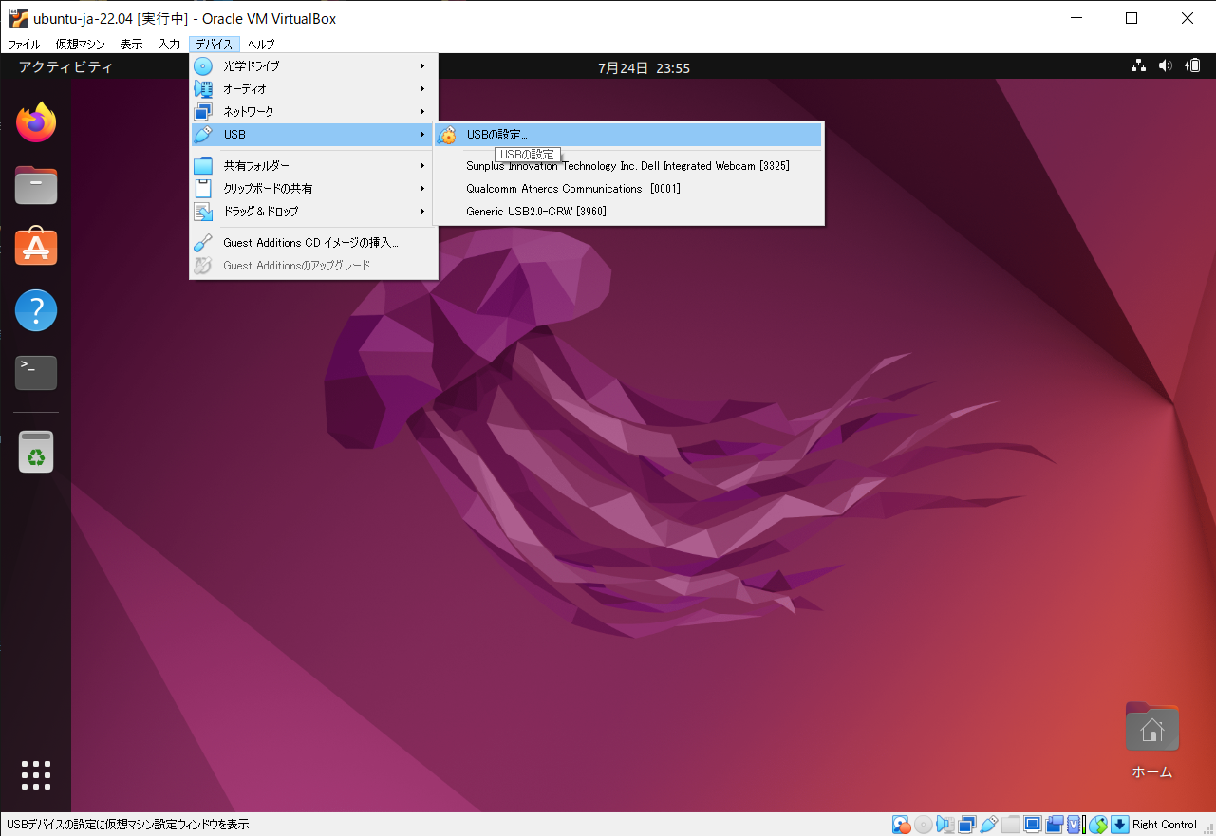Expand the arrow beside ドラッグ＆ドロップ
Image resolution: width=1216 pixels, height=836 pixels.
pos(422,212)
